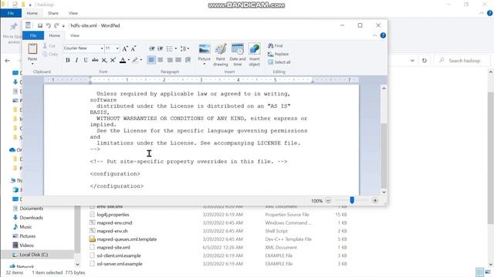Open the Paste options dropdown arrow
This screenshot has width=494, height=277.
coord(32,64)
